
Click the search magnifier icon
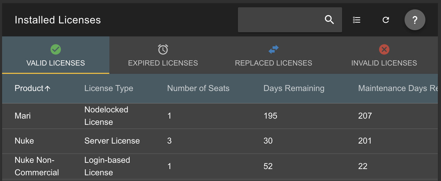click(329, 20)
